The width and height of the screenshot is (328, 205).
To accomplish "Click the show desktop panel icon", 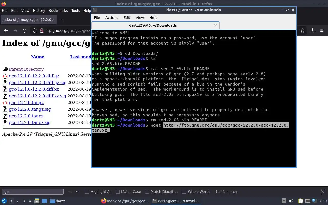I will pyautogui.click(x=44, y=201).
